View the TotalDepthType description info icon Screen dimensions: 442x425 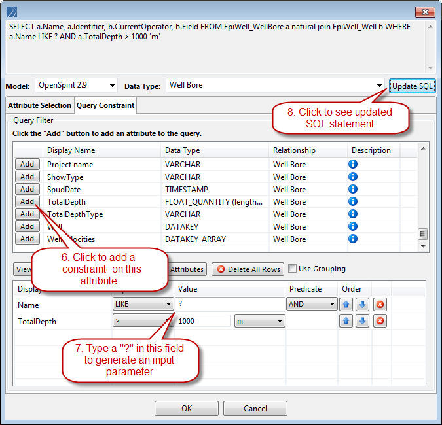click(x=353, y=214)
